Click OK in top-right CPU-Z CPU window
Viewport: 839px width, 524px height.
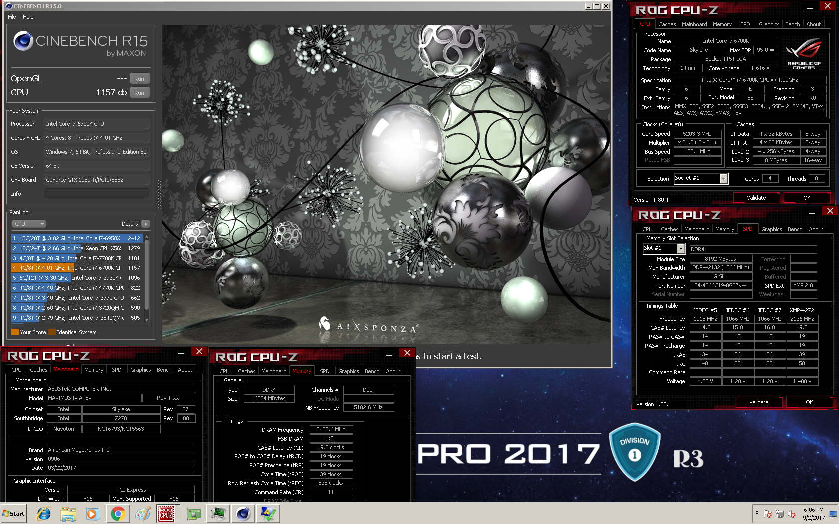[x=807, y=198]
